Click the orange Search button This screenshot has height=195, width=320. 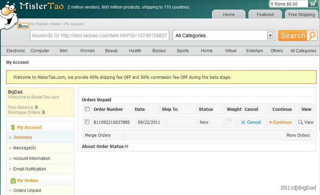coord(298,36)
